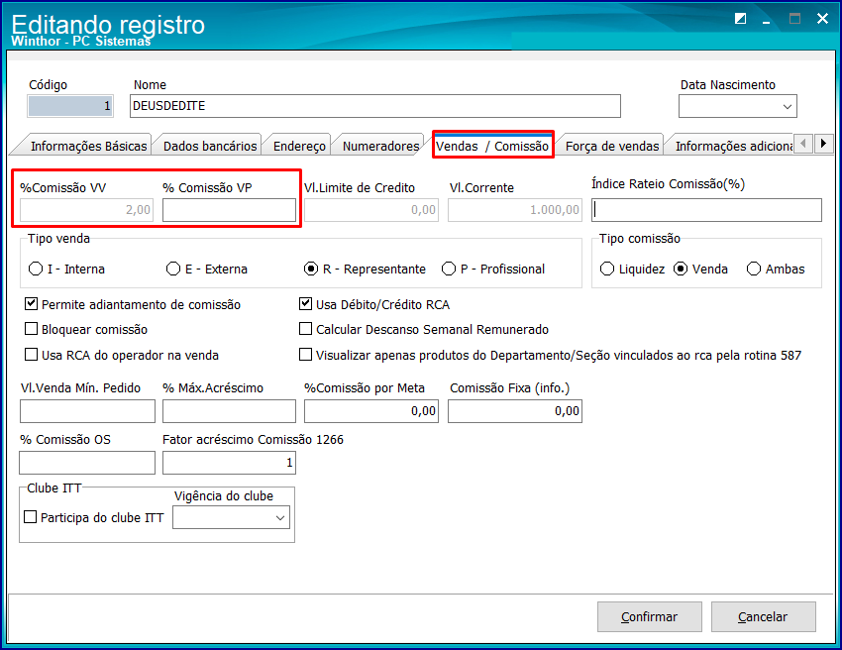Enable Participa do clube ITT checkbox
This screenshot has width=842, height=650.
pyautogui.click(x=31, y=517)
